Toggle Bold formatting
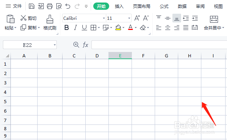This screenshot has height=140, width=227. [x=67, y=27]
